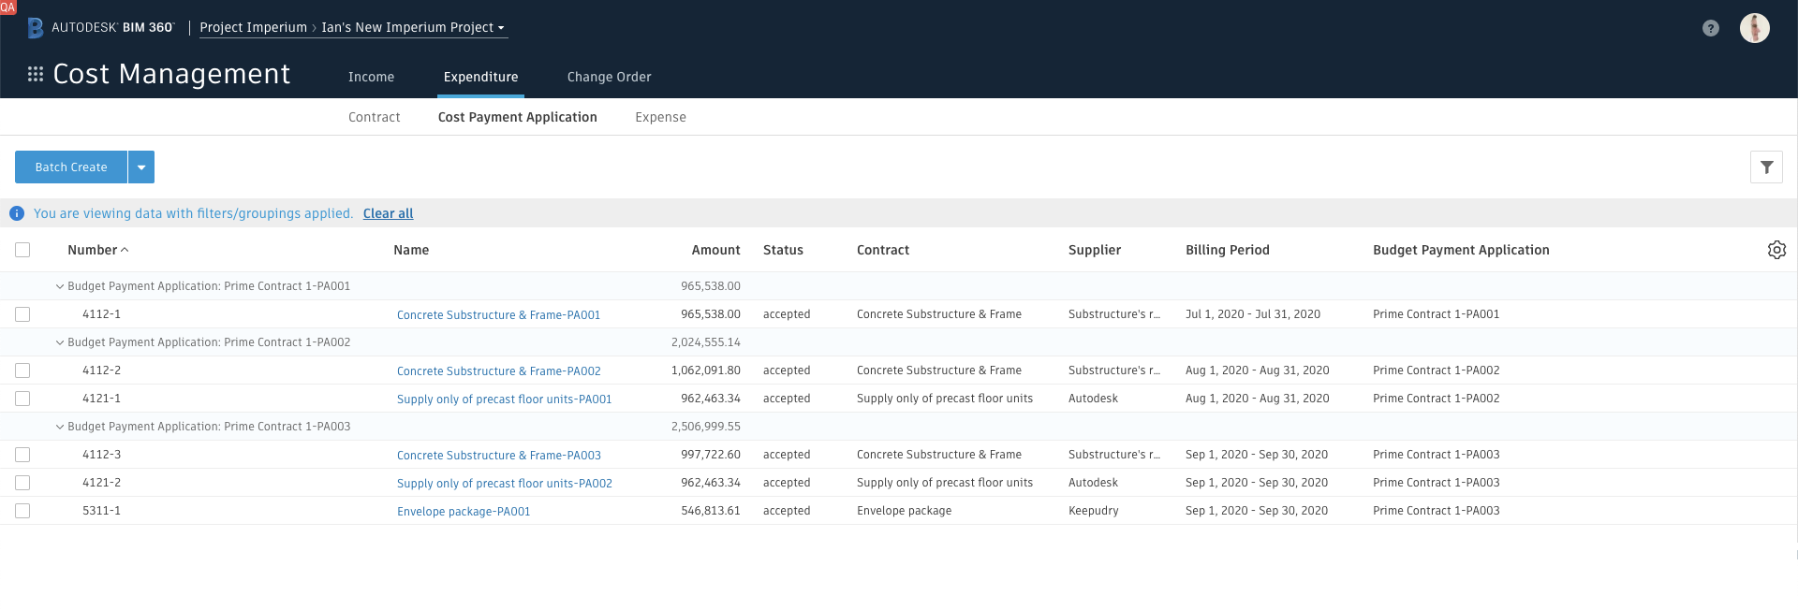Click the Clear all filters link
Screen dimensions: 1798x610
(x=388, y=213)
